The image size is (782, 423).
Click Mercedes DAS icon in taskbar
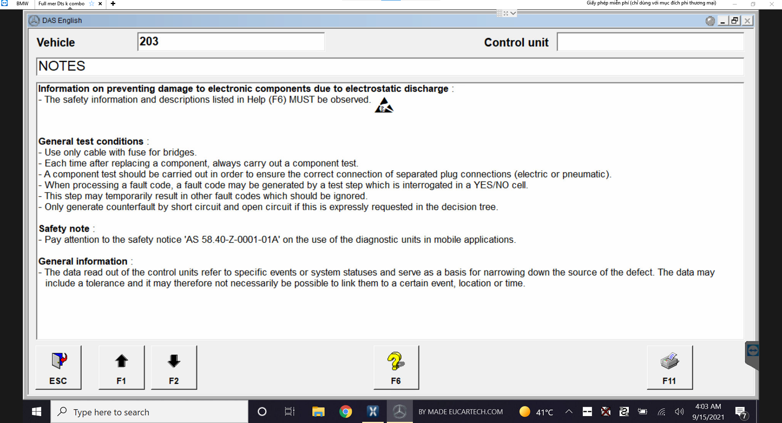point(400,412)
